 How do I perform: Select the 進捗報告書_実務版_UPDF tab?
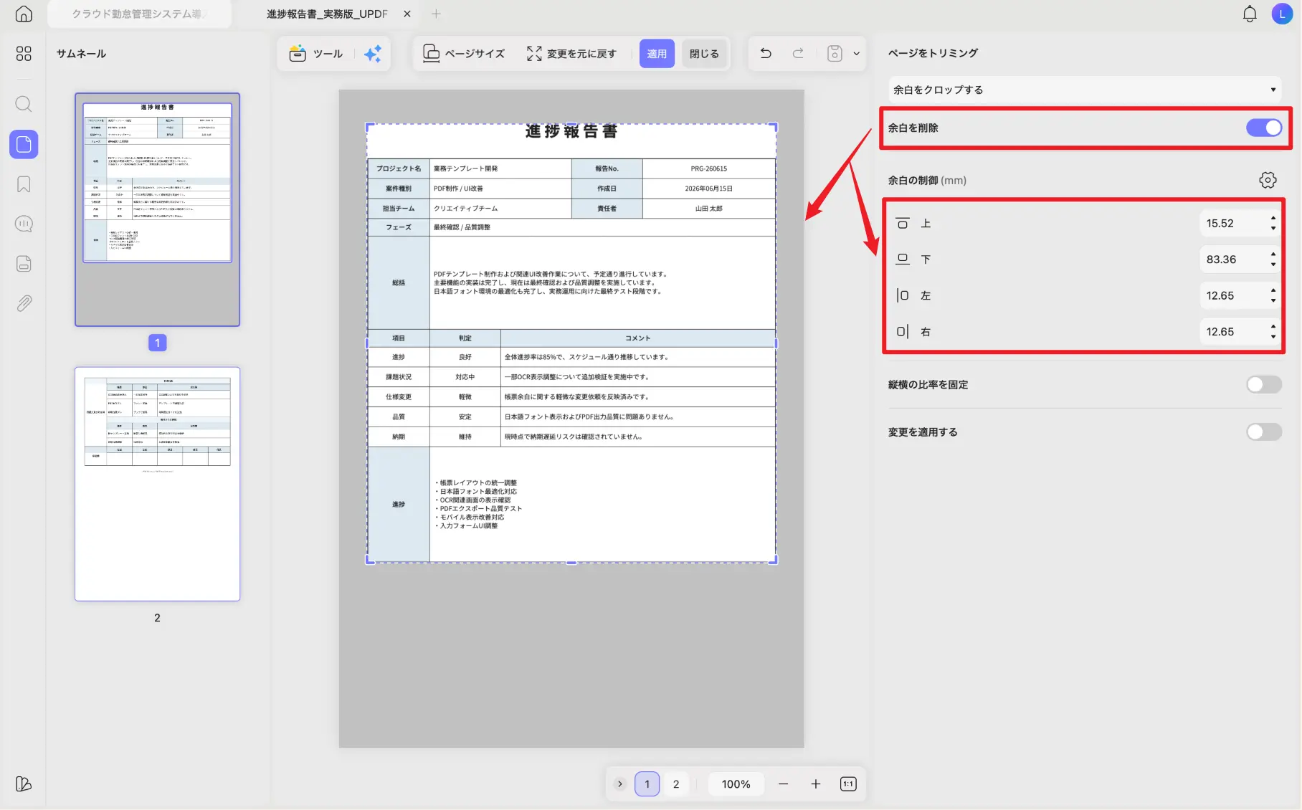point(327,14)
